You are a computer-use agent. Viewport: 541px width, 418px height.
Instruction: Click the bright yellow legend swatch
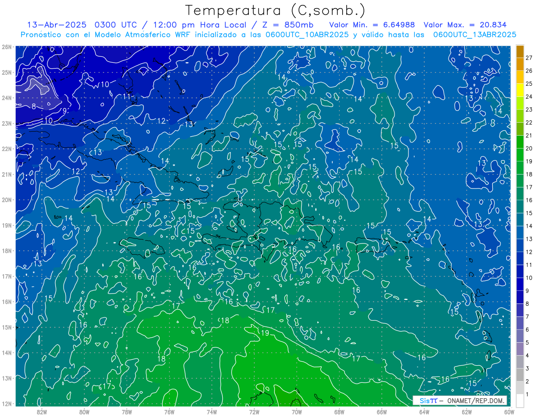click(x=520, y=90)
